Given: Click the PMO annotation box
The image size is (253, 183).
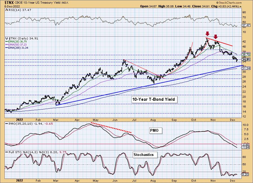Looking at the screenshot, I should point(155,130).
